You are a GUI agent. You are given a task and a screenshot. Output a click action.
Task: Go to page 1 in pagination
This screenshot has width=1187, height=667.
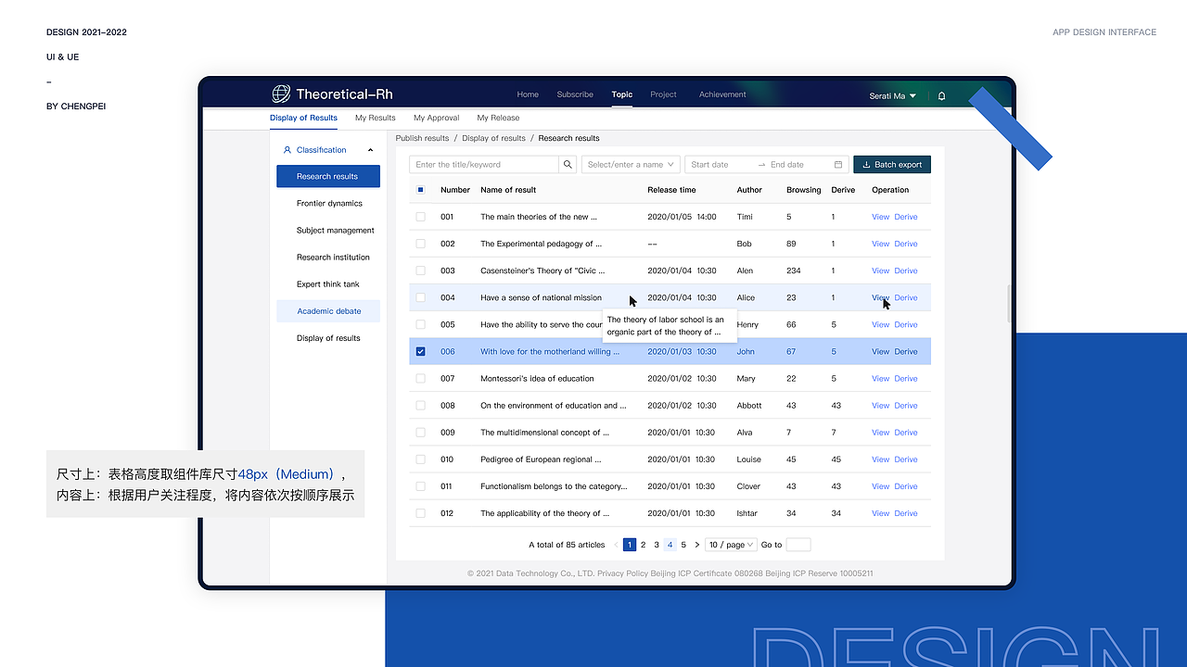pyautogui.click(x=630, y=545)
